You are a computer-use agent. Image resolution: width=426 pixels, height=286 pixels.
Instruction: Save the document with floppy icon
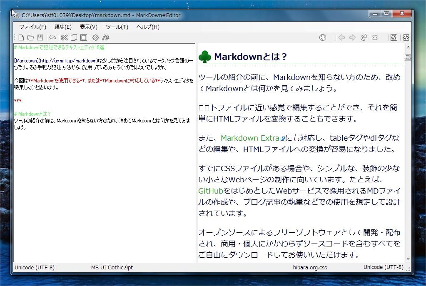tap(40, 37)
